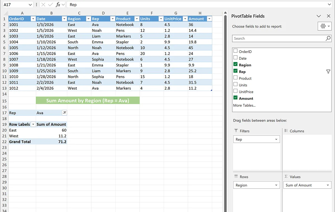Open the Sum of Amount field dropdown

point(328,185)
